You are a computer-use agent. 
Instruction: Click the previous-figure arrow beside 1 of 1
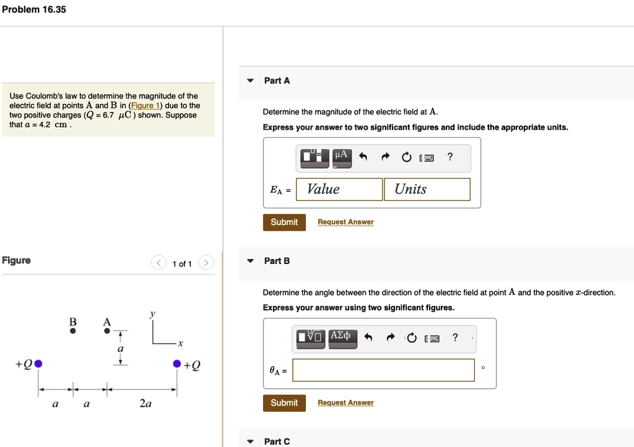tap(158, 262)
